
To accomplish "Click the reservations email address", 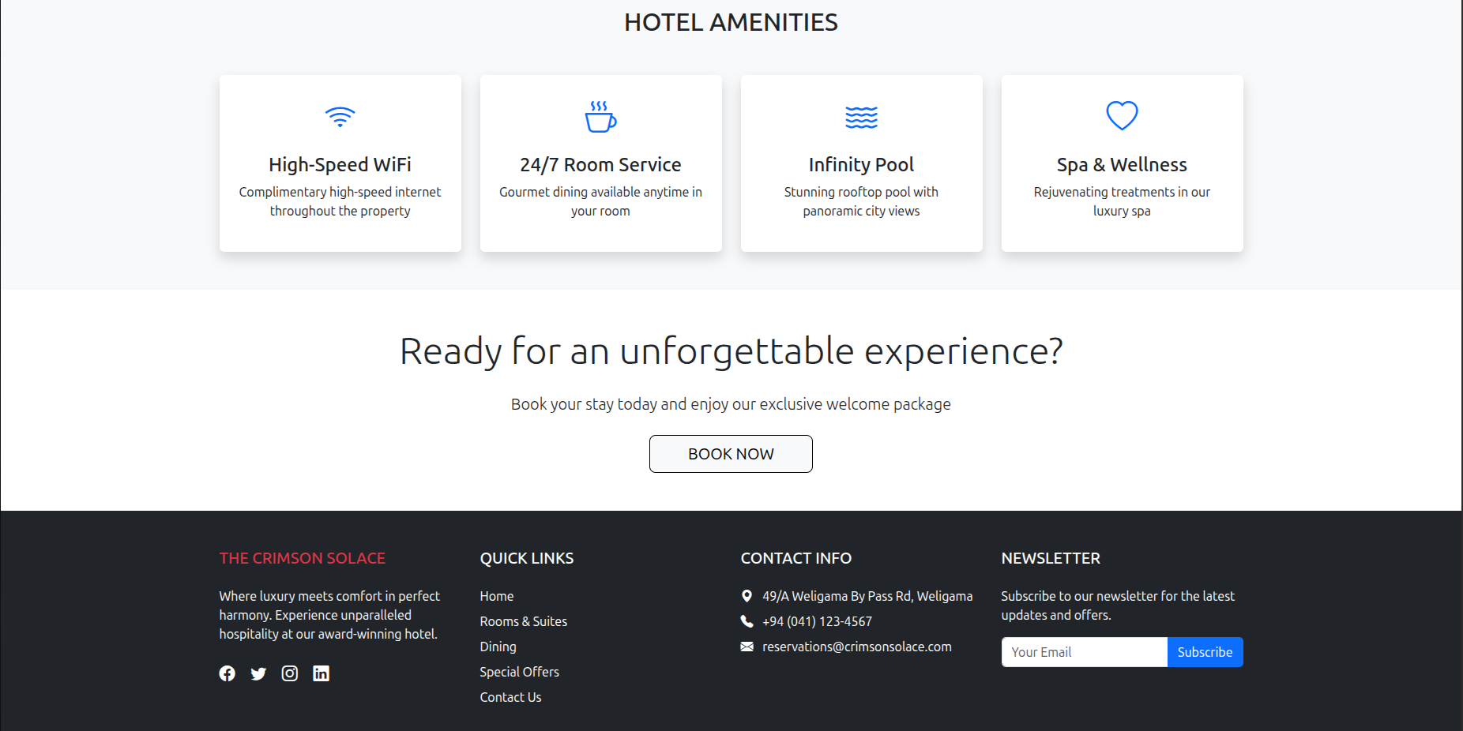I will tap(856, 647).
